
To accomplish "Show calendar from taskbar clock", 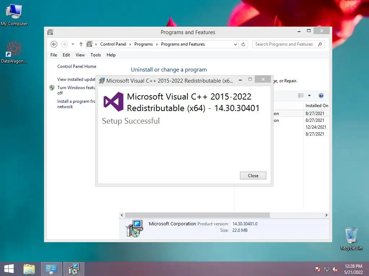I will coord(353,269).
